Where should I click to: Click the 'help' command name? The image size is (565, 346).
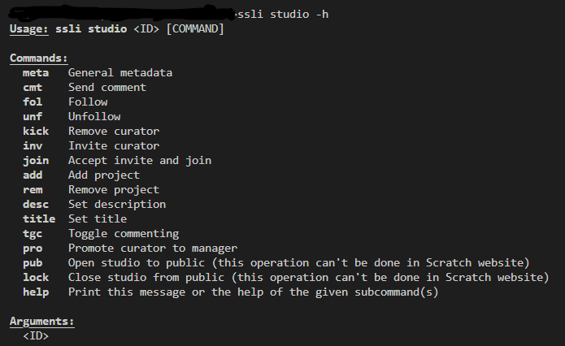[x=36, y=292]
